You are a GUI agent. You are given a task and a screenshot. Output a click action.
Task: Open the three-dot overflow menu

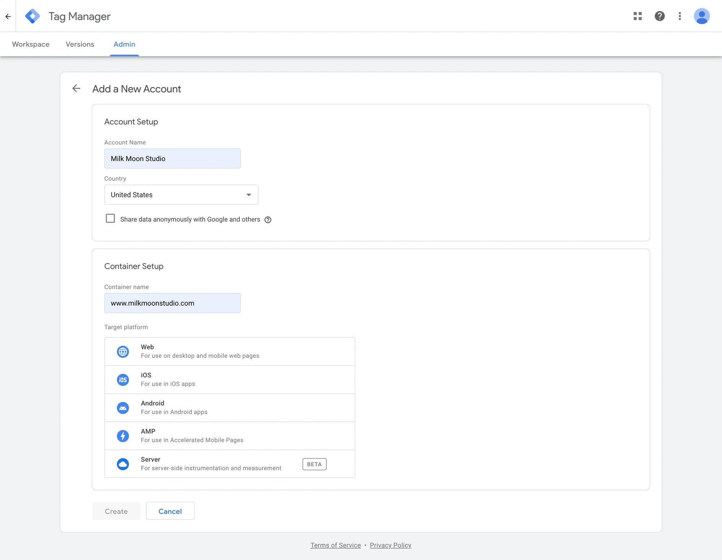679,16
